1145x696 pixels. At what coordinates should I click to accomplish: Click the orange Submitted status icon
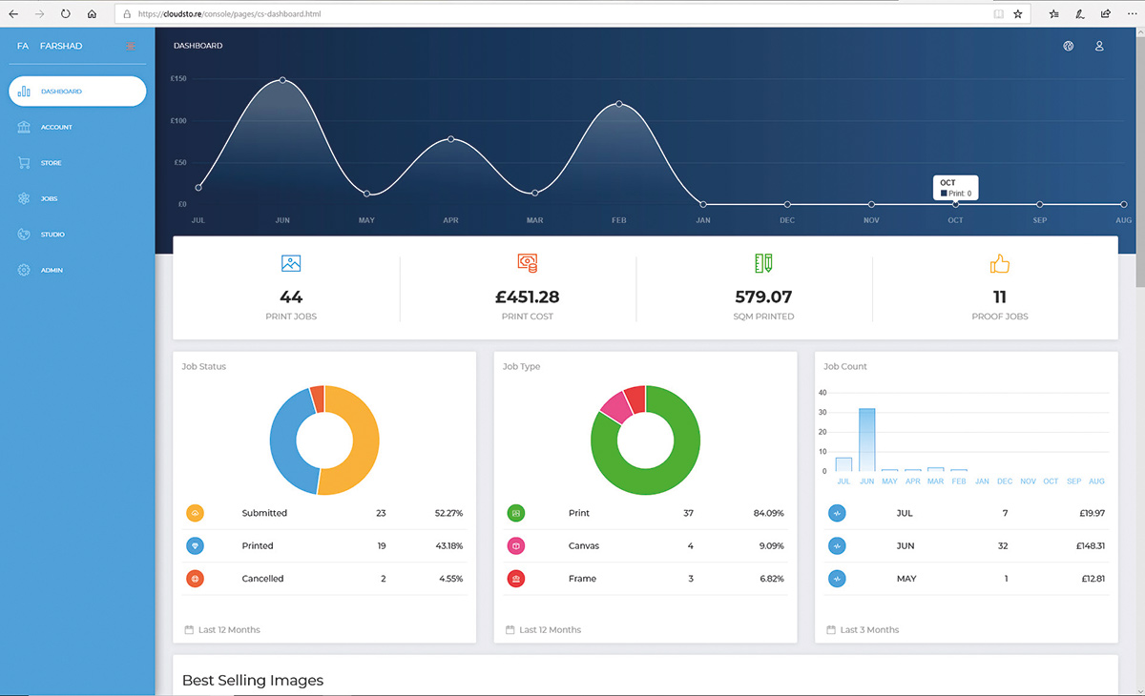pos(195,513)
